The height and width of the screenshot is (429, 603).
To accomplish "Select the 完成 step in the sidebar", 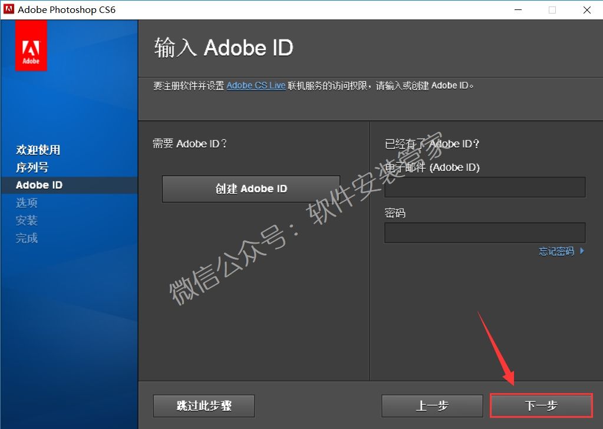I will tap(27, 238).
